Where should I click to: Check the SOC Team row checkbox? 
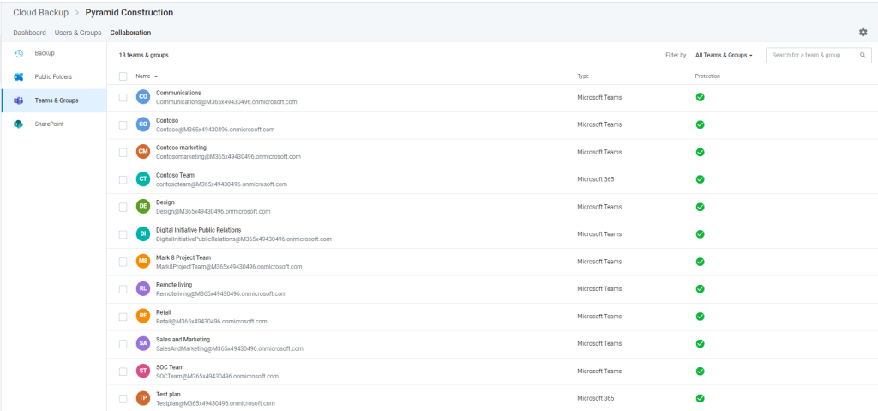(x=123, y=372)
